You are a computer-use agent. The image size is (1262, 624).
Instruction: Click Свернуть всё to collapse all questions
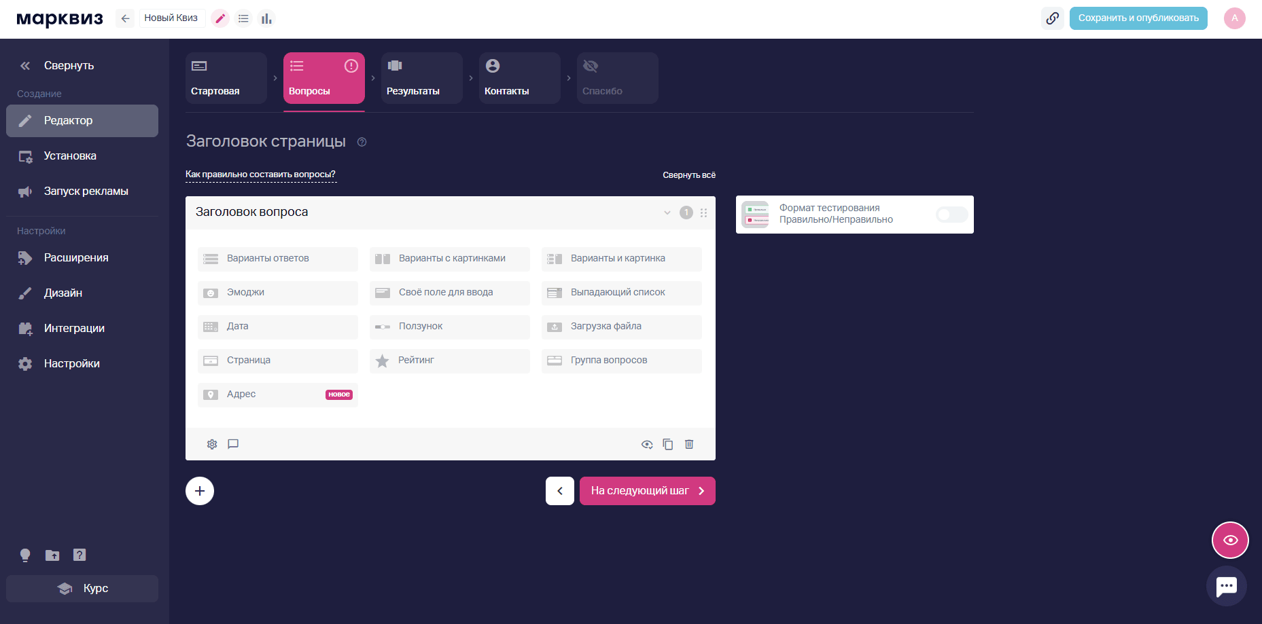(689, 175)
